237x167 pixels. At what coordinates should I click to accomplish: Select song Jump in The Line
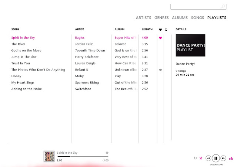click(x=24, y=57)
